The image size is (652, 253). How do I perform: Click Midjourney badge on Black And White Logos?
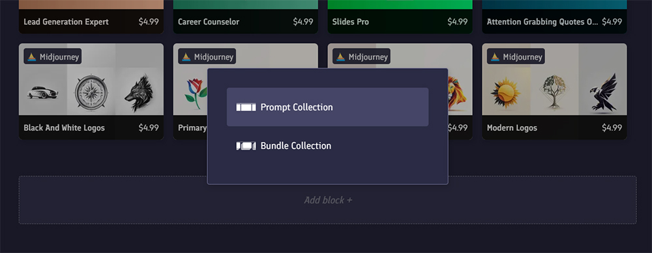coord(53,57)
